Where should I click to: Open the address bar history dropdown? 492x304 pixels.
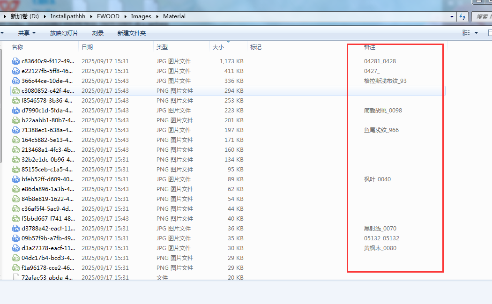452,16
